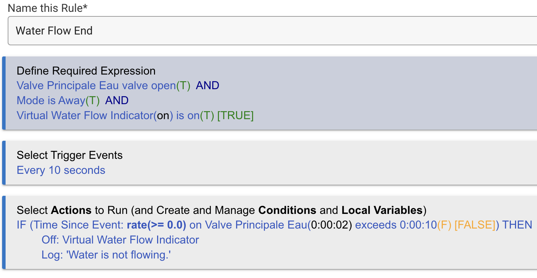Select the 'Mode is Away' condition

point(51,101)
